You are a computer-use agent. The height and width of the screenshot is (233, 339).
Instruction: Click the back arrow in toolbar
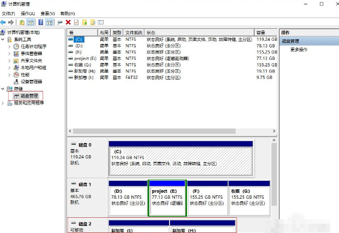tap(3, 22)
